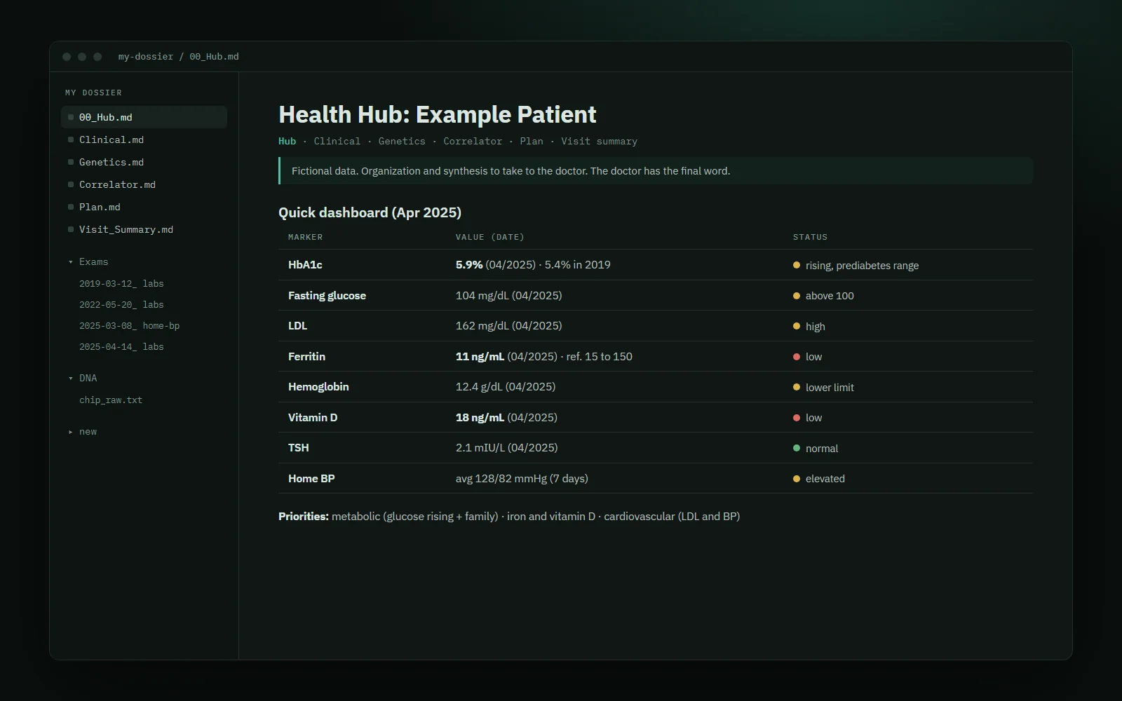Select the Fasting glucose marker cell
This screenshot has width=1122, height=701.
327,296
